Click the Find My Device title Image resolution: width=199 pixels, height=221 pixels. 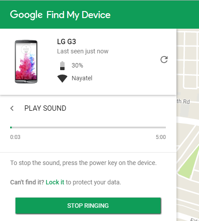click(x=78, y=15)
